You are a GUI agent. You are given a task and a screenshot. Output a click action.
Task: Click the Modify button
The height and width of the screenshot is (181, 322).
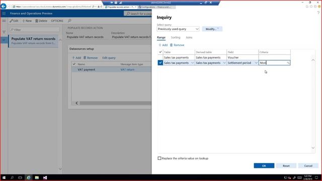[x=212, y=29]
